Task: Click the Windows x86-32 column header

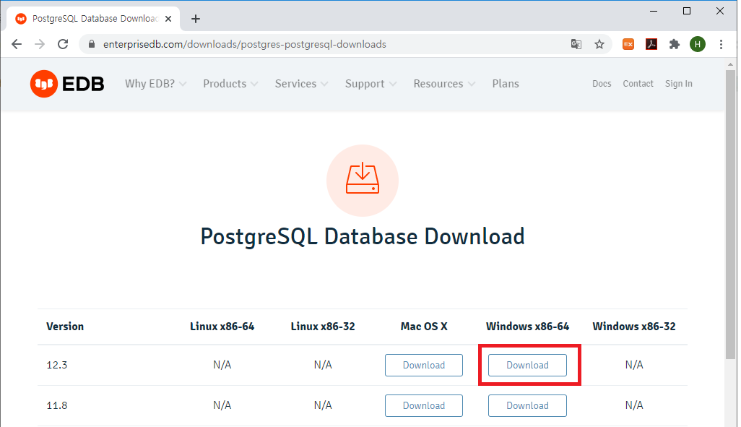Action: pos(634,327)
